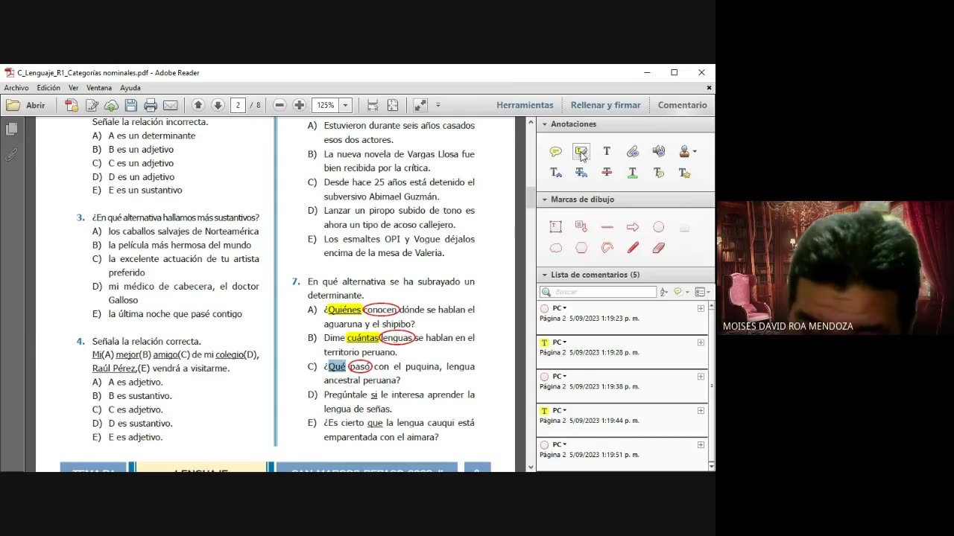Expand the comment dated 1:19:23 p. m.
Viewport: 954px width, 536px height.
(701, 308)
